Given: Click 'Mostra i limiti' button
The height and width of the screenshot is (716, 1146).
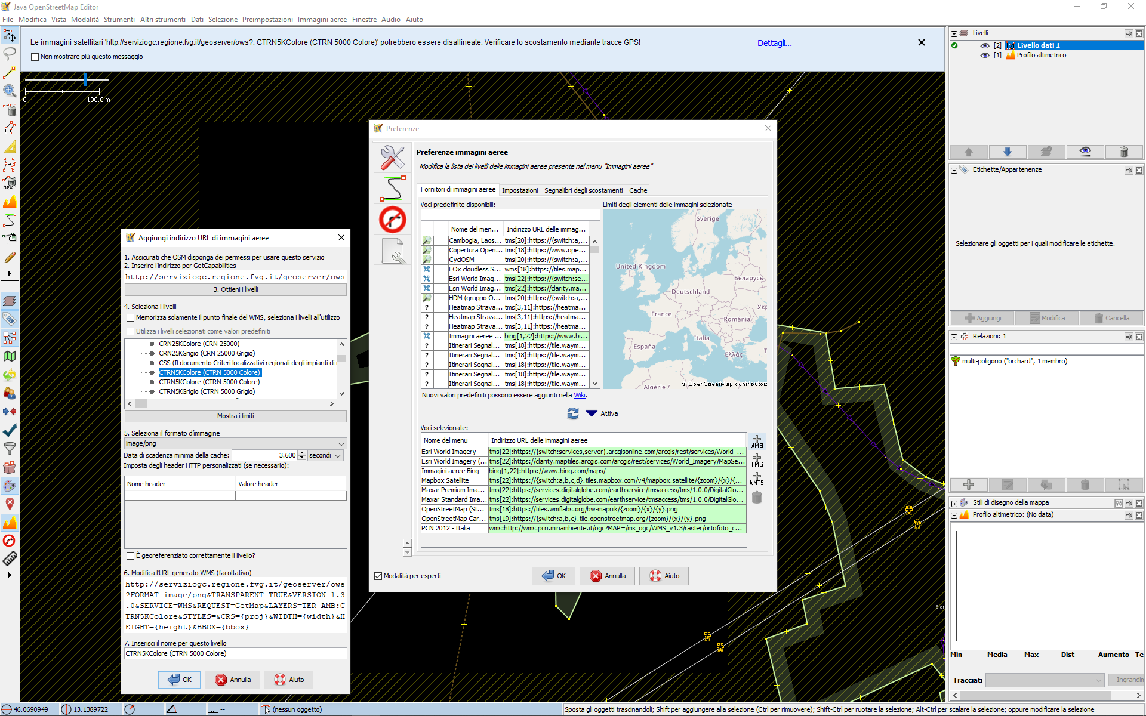Looking at the screenshot, I should click(x=235, y=416).
